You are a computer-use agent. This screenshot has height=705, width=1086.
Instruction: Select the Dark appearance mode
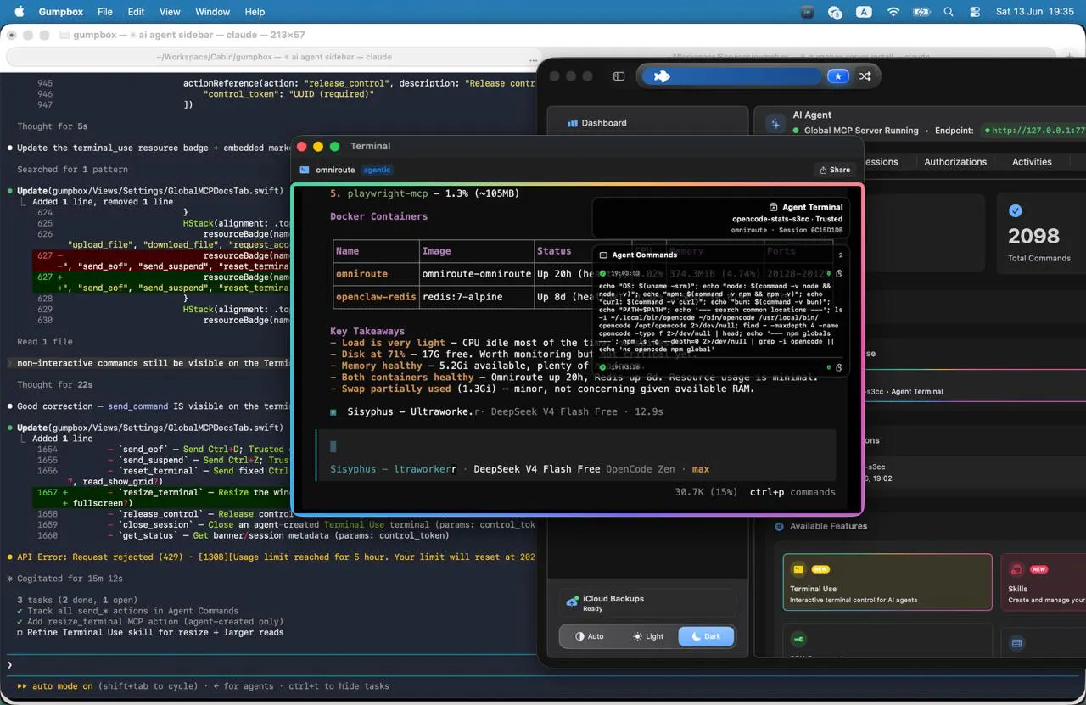(706, 636)
